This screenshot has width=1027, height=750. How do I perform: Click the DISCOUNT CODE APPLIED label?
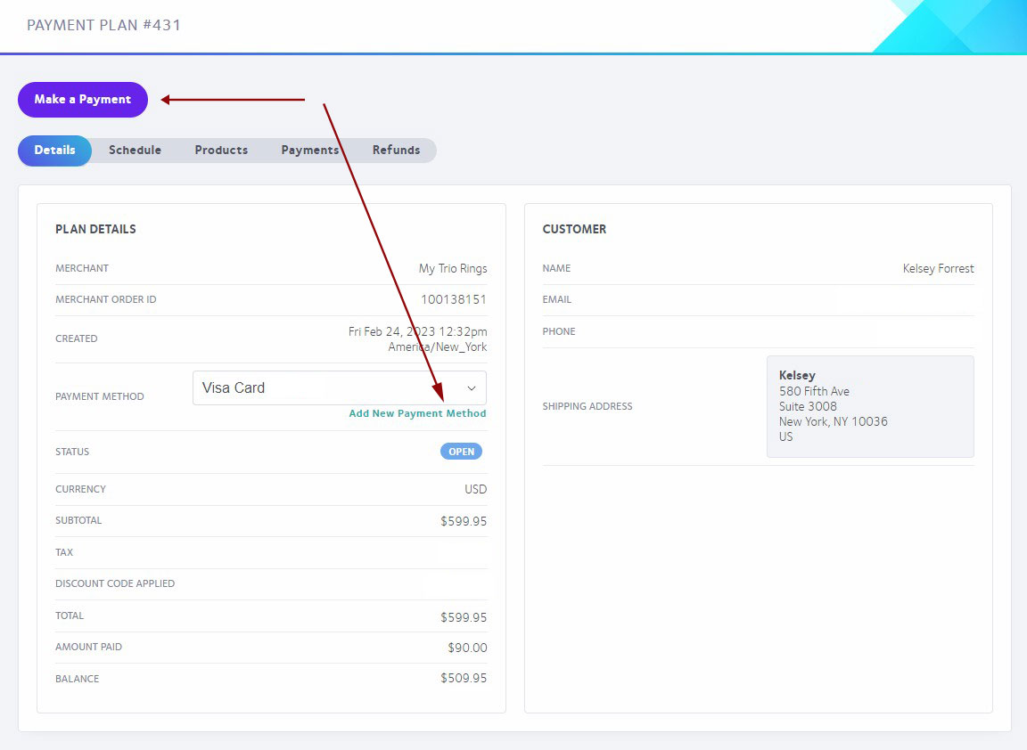pos(115,583)
